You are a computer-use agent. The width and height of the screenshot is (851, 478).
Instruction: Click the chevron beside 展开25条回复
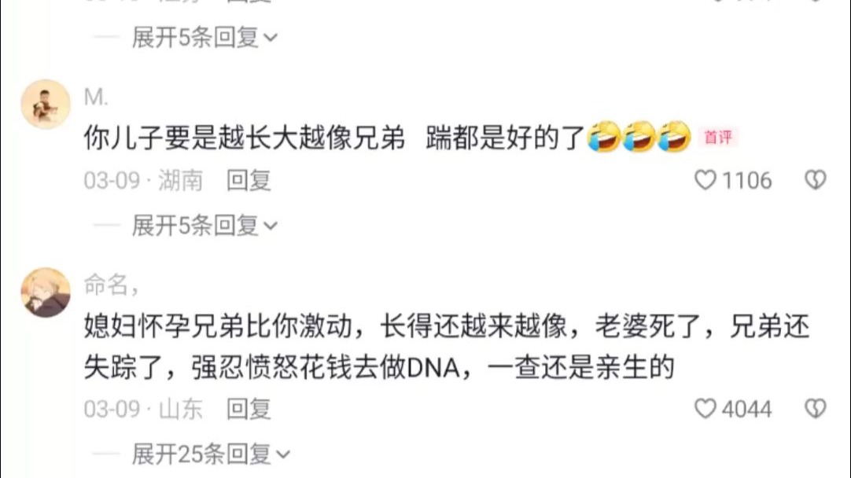tap(283, 454)
